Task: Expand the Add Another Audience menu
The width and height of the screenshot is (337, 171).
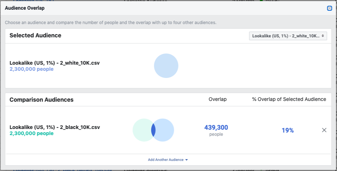Action: pyautogui.click(x=168, y=160)
